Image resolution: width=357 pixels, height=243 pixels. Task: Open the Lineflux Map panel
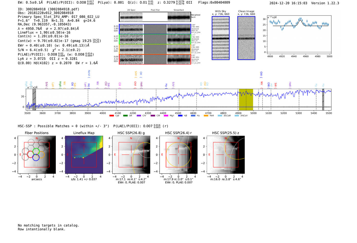pyautogui.click(x=84, y=155)
